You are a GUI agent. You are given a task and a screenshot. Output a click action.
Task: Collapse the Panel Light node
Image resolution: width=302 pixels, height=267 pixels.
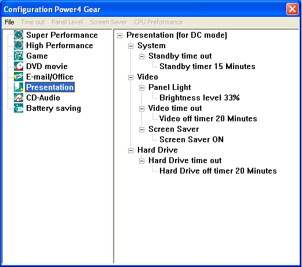tap(142, 88)
